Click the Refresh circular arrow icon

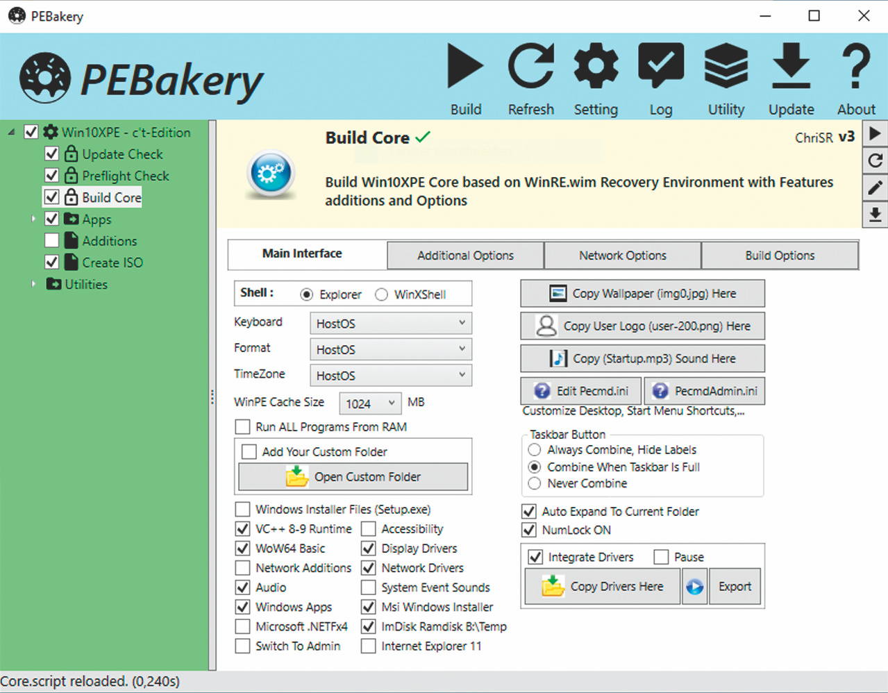click(x=531, y=67)
